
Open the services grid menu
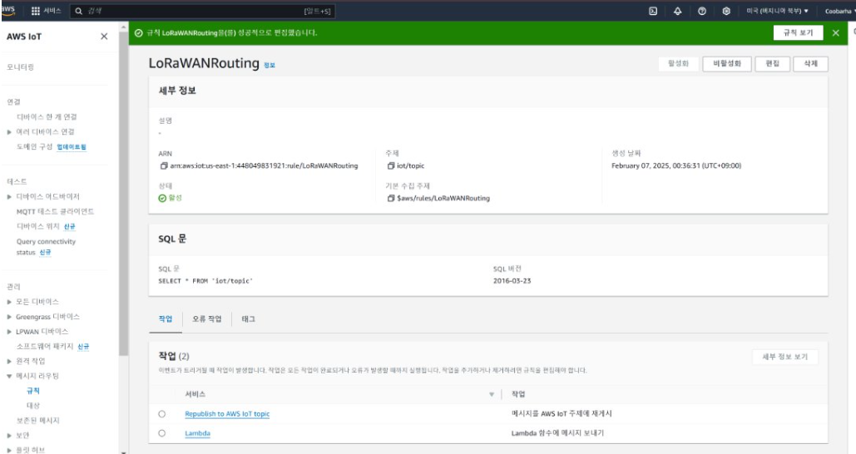point(36,11)
